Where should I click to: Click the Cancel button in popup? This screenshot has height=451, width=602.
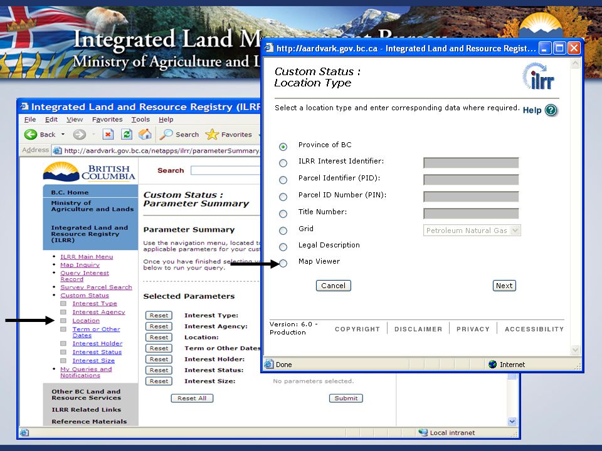pos(333,286)
